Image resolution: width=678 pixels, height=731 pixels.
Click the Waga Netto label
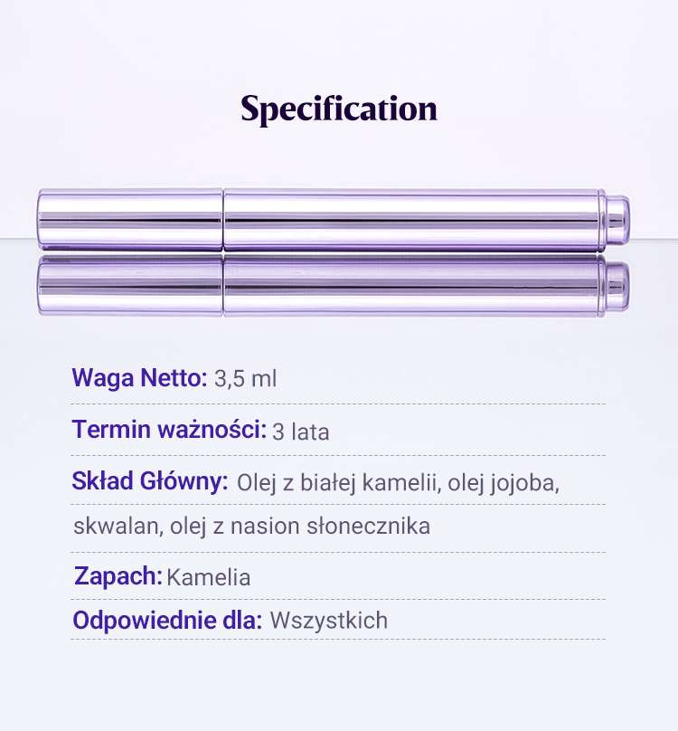140,377
